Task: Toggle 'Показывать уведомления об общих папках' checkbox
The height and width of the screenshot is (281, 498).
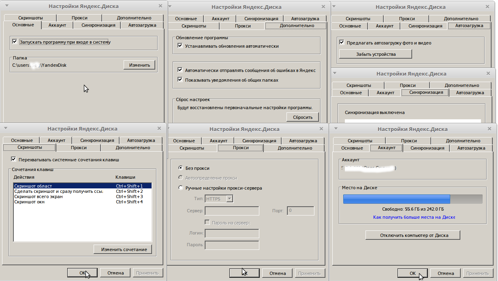Action: 180,80
